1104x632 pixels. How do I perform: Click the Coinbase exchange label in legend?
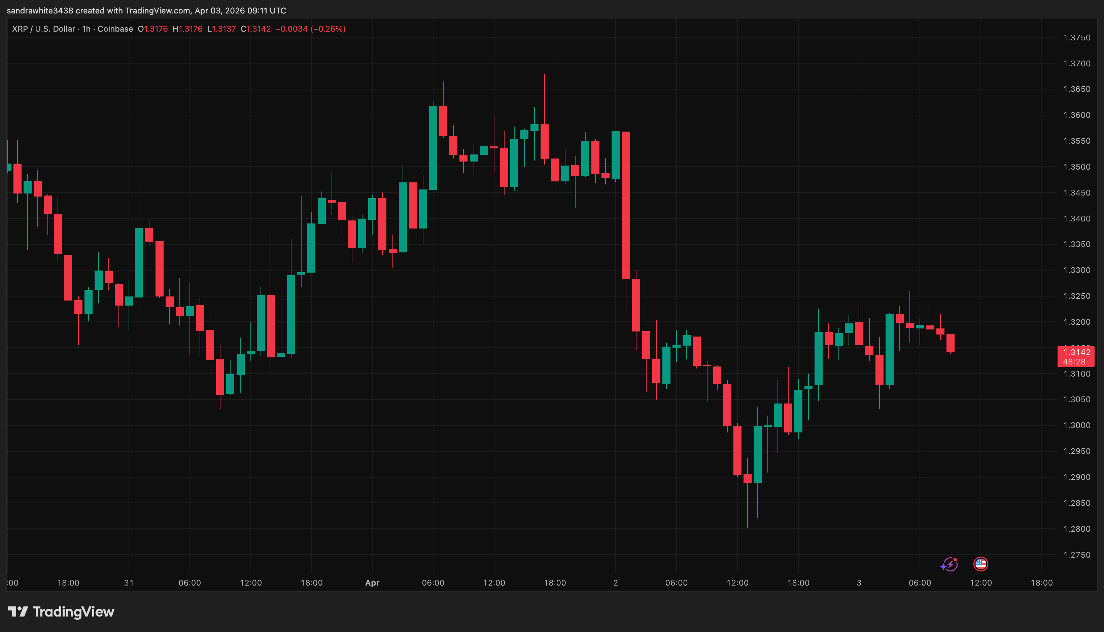point(115,29)
